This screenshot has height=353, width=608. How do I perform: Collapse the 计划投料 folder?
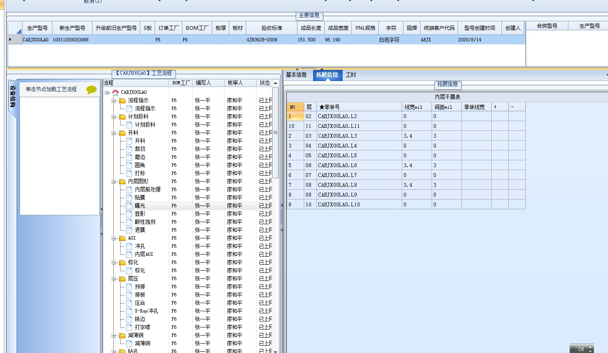[114, 116]
